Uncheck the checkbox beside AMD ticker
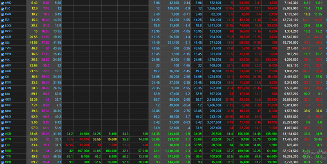Image resolution: width=327 pixels, height=164 pixels. [2, 2]
